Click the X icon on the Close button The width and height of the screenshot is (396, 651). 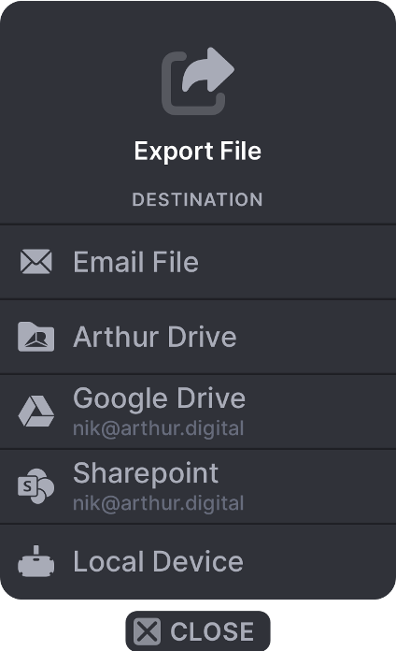[x=147, y=631]
